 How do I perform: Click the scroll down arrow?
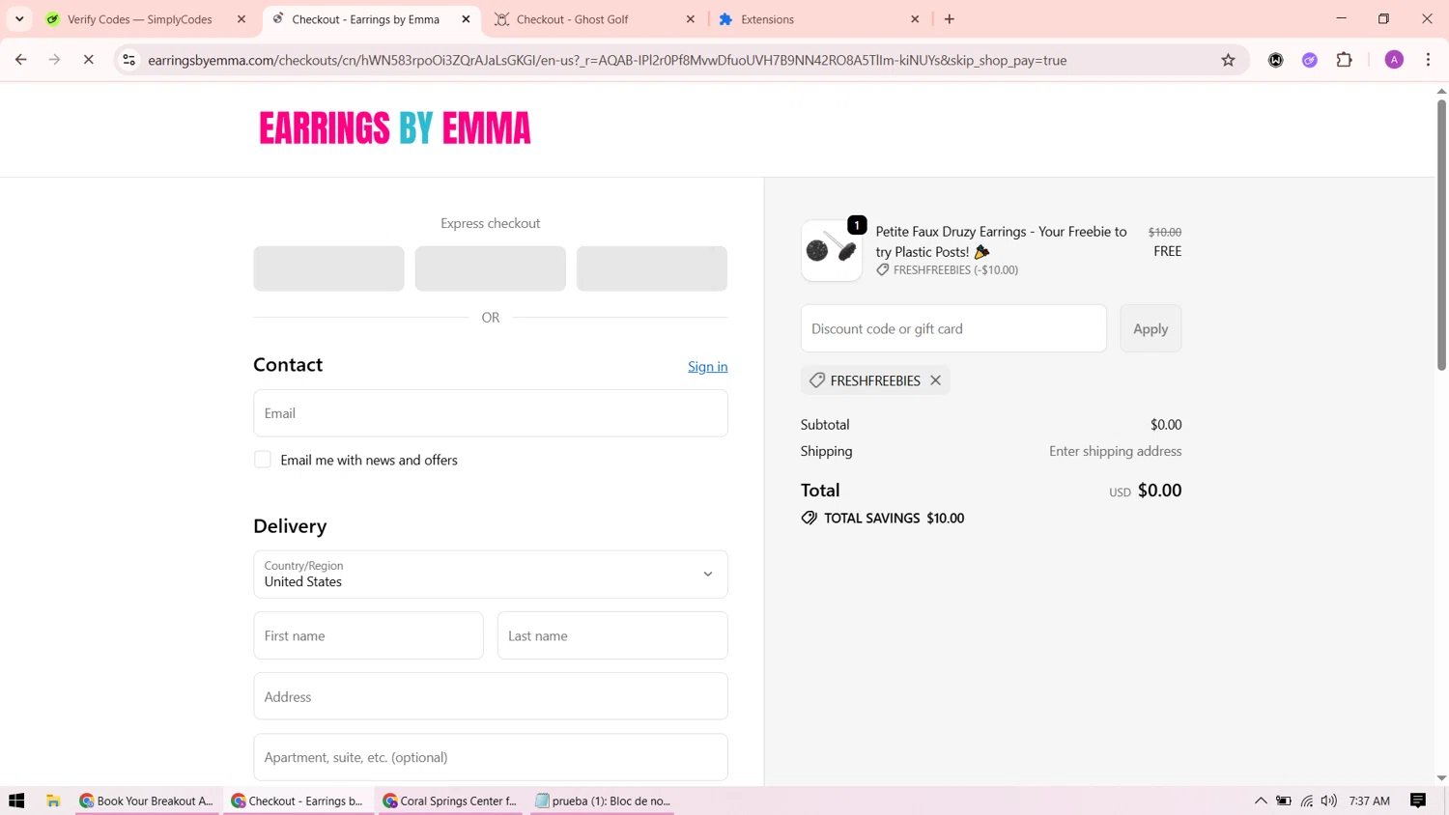tap(1441, 778)
